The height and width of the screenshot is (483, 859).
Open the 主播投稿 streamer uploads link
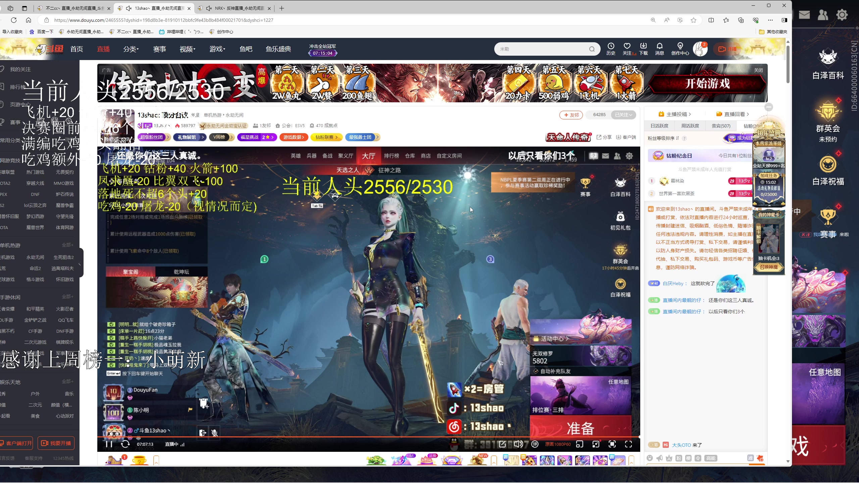[x=675, y=114]
